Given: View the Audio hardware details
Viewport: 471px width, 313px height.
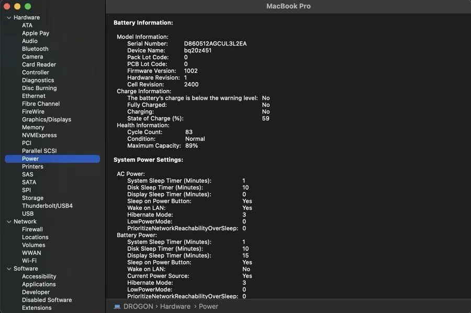Looking at the screenshot, I should (30, 41).
